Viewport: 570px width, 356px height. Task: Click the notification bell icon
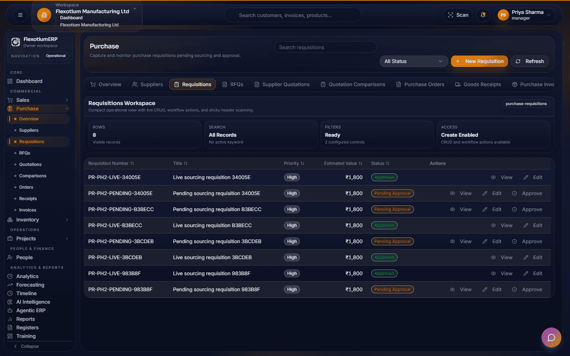tap(483, 15)
